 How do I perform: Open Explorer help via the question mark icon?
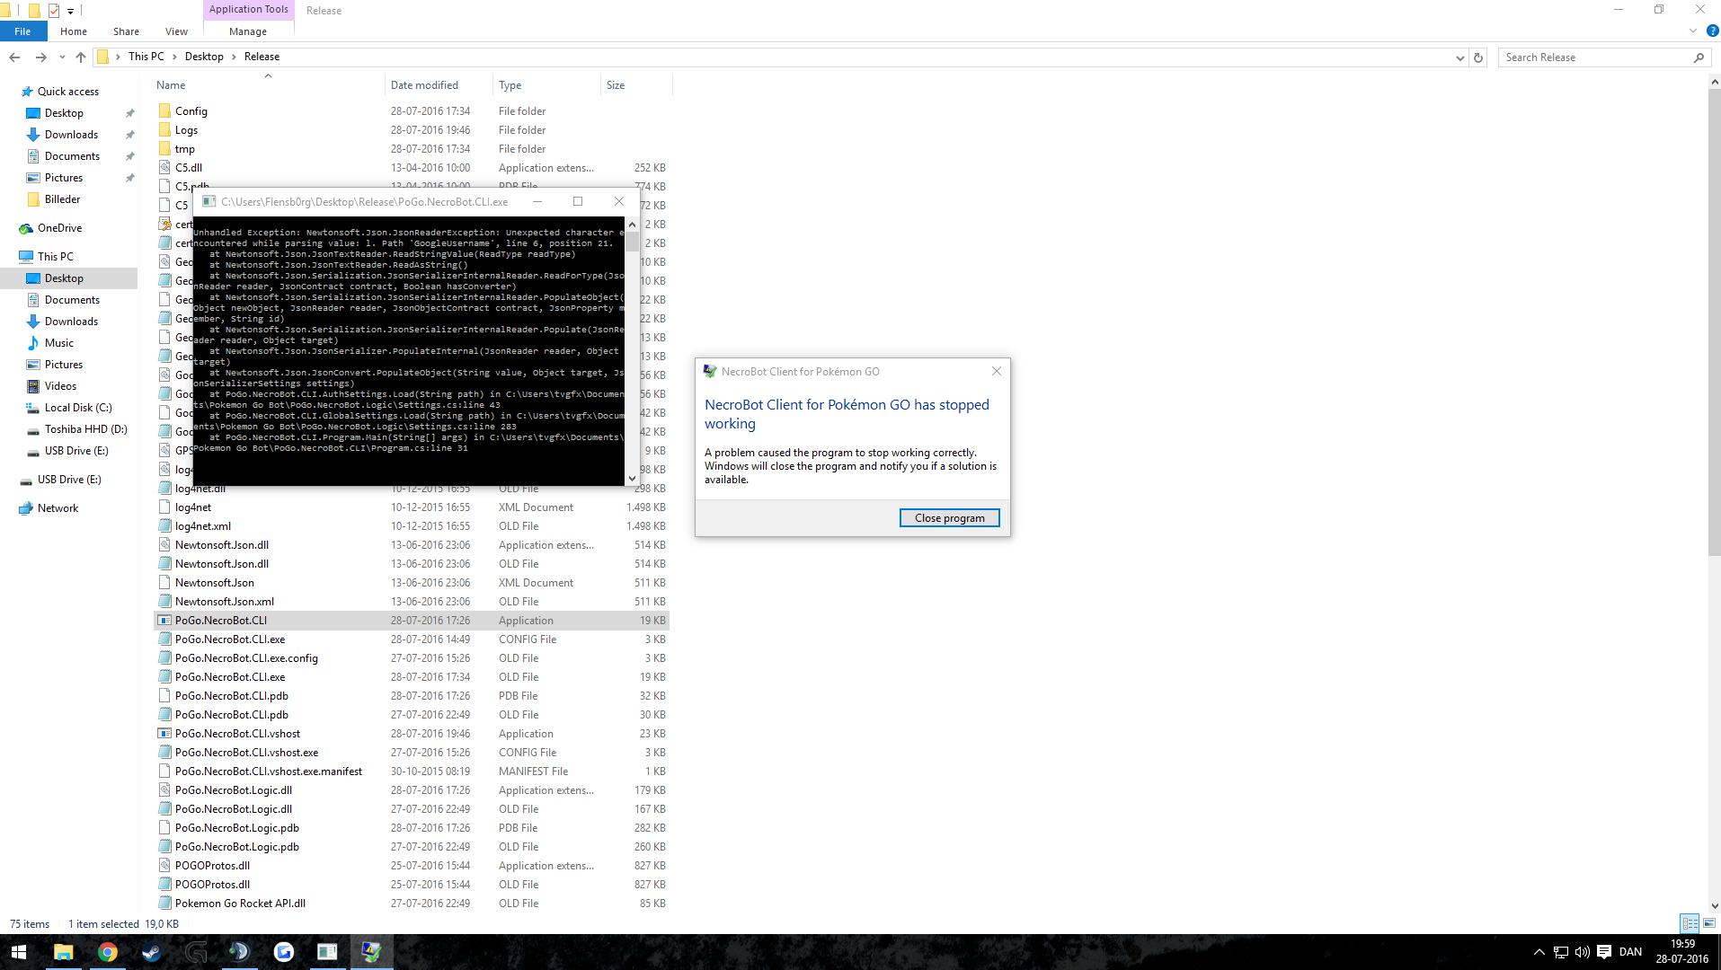point(1712,31)
